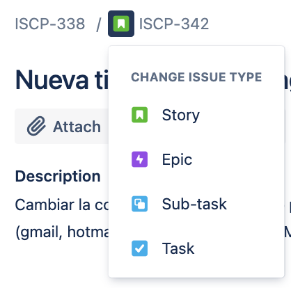Choose Epic from issue type menu
This screenshot has height=288, width=291.
pyautogui.click(x=196, y=159)
